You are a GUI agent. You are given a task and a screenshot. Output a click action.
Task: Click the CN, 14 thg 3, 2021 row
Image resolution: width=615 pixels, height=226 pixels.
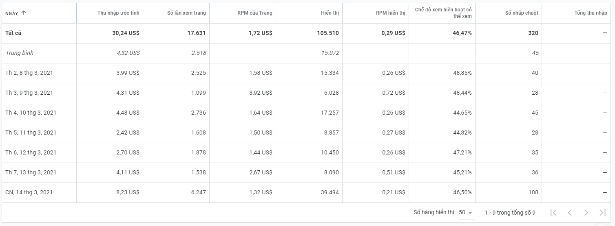coord(29,192)
